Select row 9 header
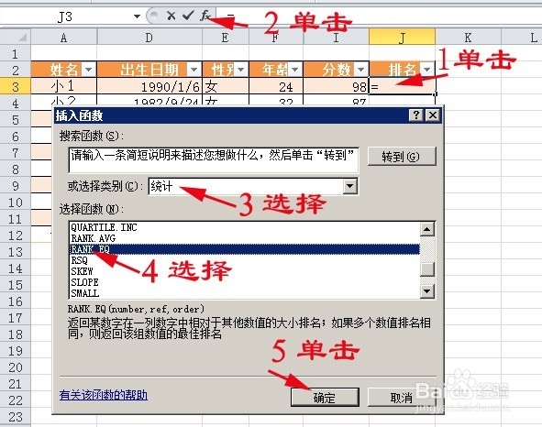Viewport: 542px width, 427px height. 16,186
